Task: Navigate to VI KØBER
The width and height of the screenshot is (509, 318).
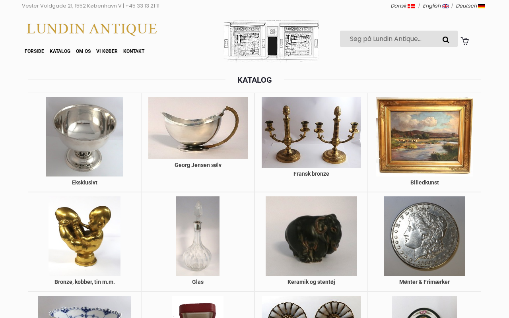Action: tap(107, 51)
